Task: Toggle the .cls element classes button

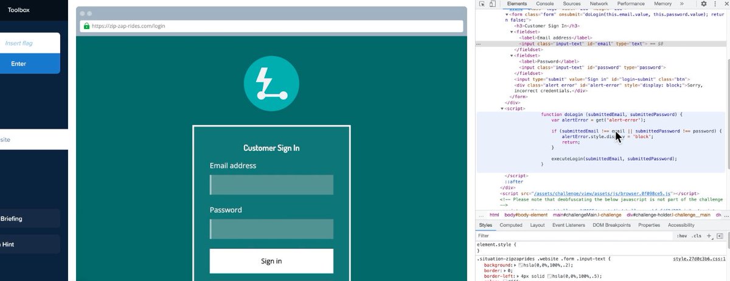Action: (x=697, y=236)
